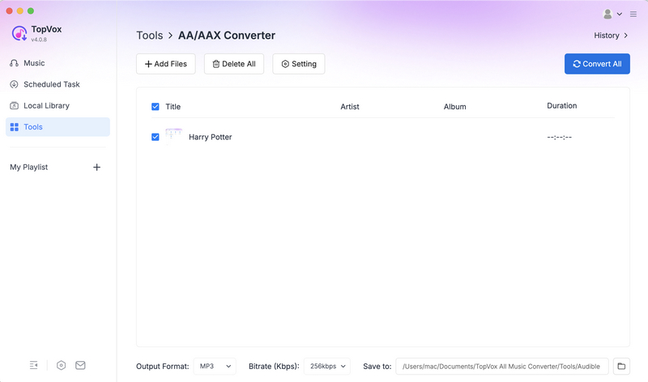Open the Music section
This screenshot has width=648, height=382.
pyautogui.click(x=58, y=63)
